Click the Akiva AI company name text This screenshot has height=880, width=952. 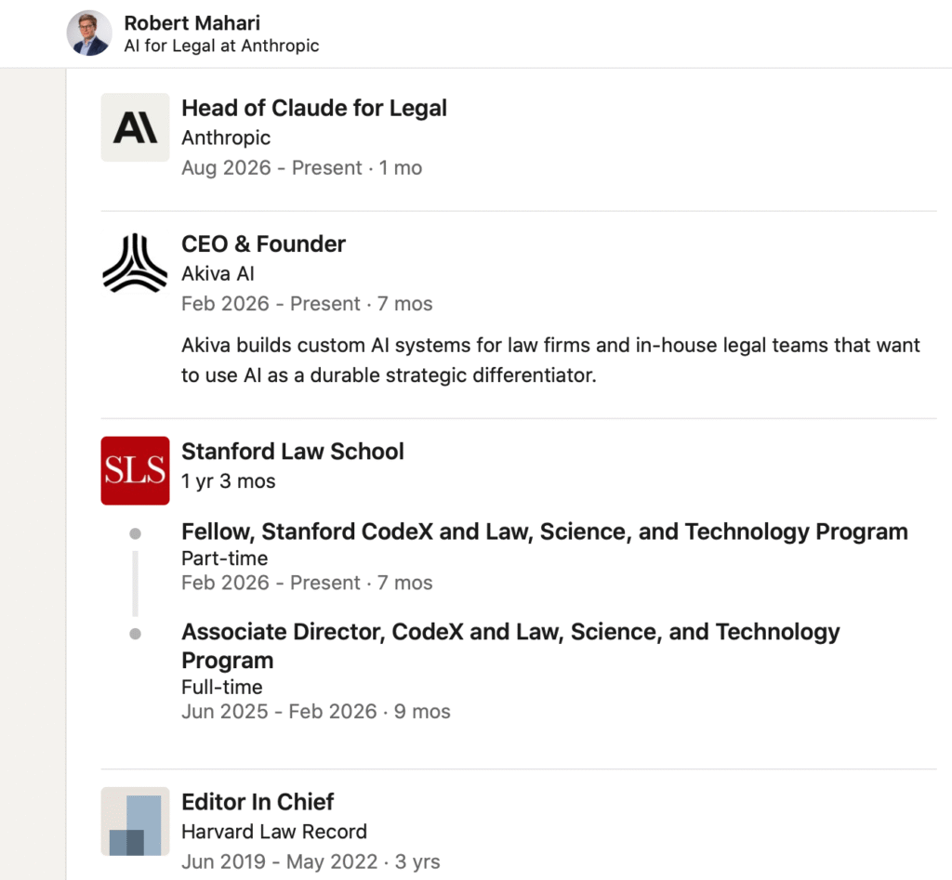218,274
